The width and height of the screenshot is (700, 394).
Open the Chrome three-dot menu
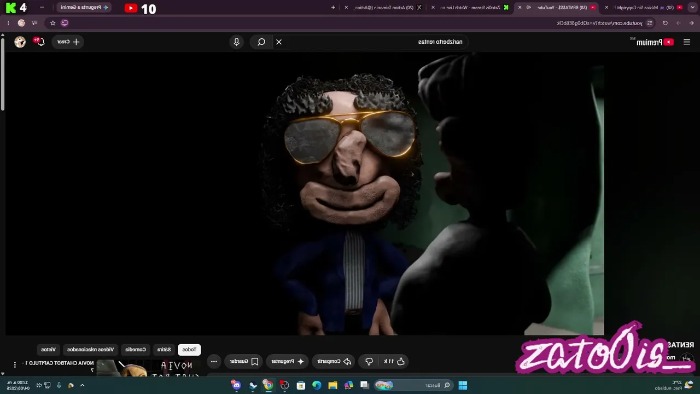coord(8,23)
